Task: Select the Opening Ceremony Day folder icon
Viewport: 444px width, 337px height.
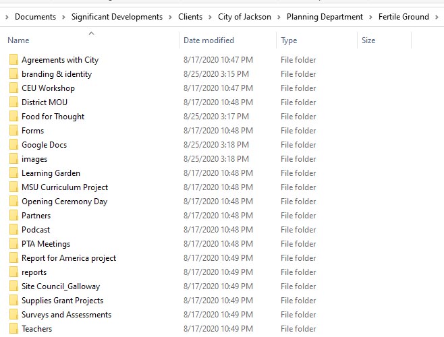Action: (x=13, y=201)
